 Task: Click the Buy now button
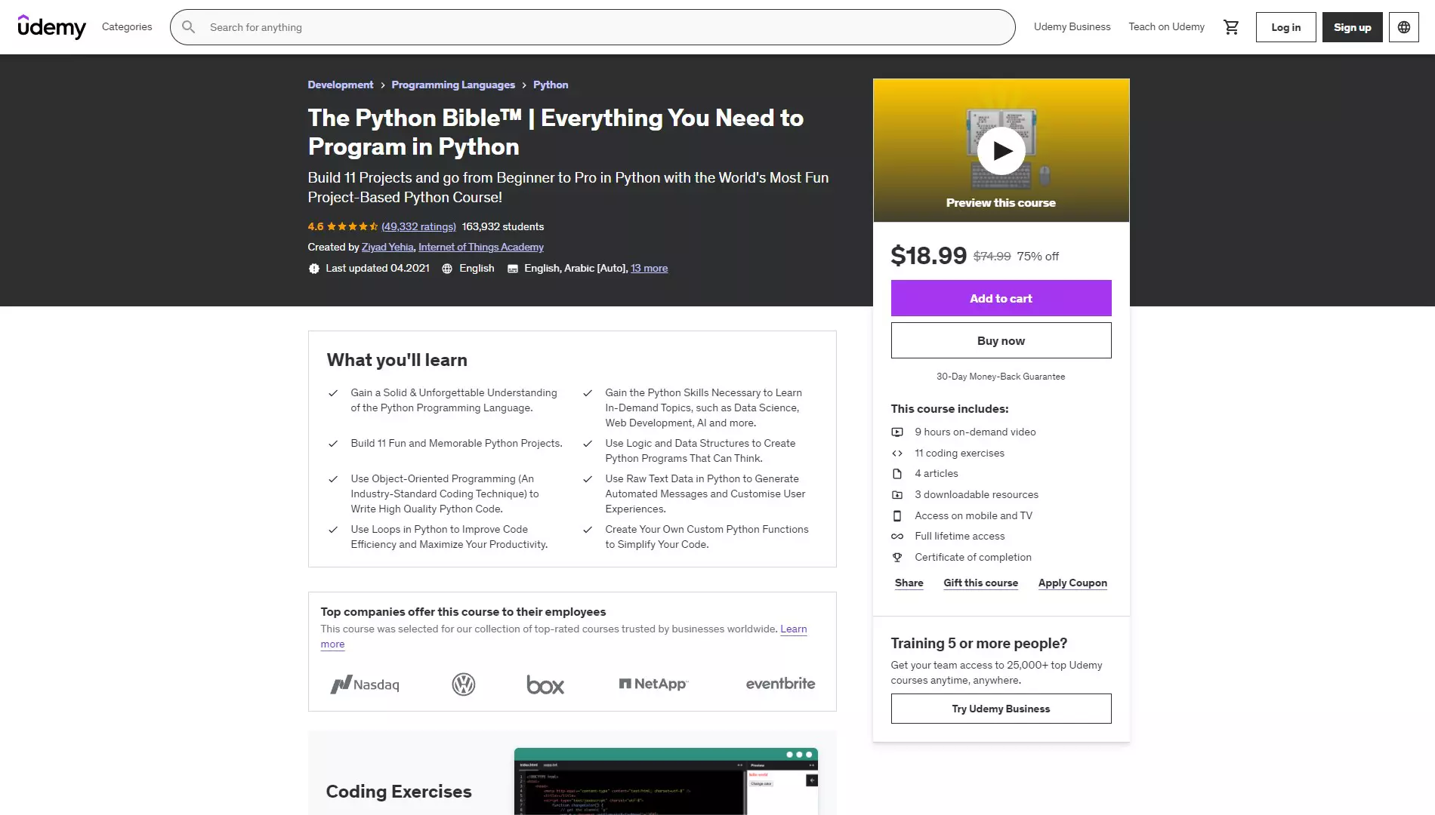click(x=1001, y=340)
